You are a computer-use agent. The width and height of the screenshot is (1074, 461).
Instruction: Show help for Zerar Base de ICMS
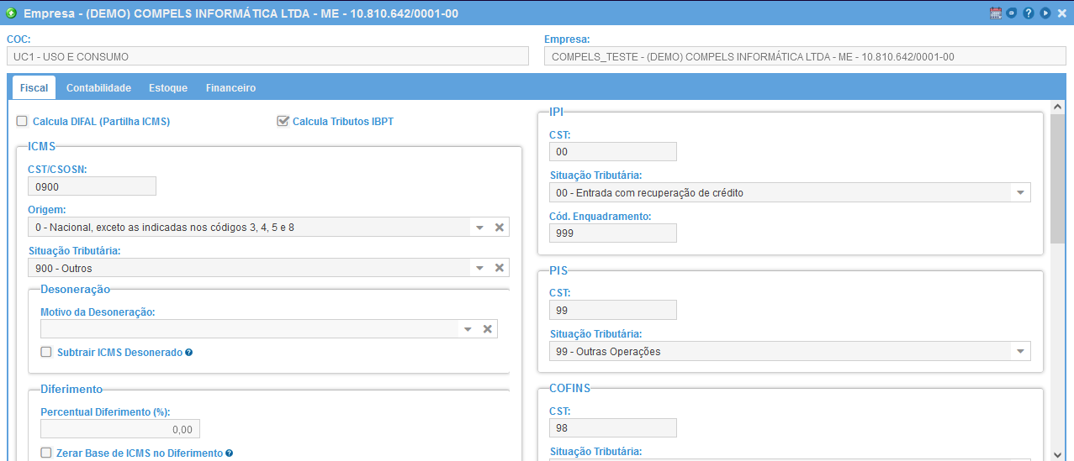pyautogui.click(x=229, y=453)
